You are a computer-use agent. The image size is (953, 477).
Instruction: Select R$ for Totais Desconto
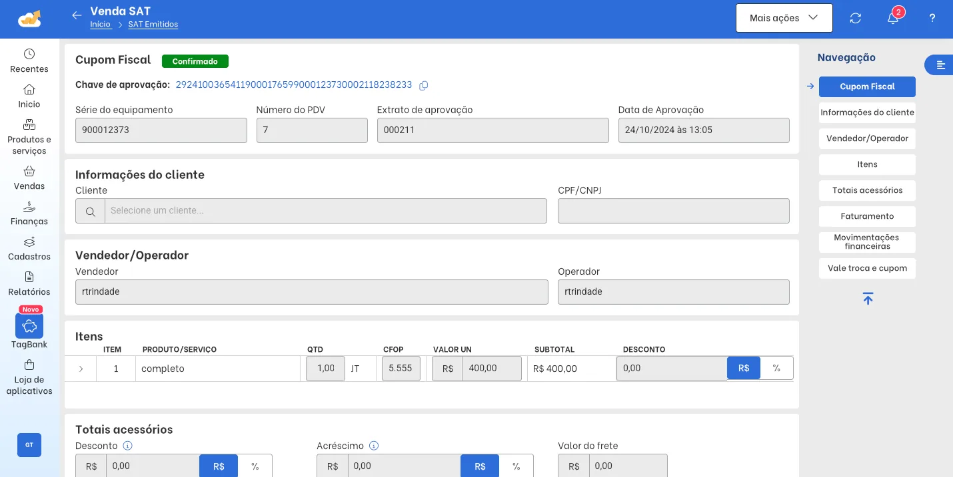pos(219,466)
